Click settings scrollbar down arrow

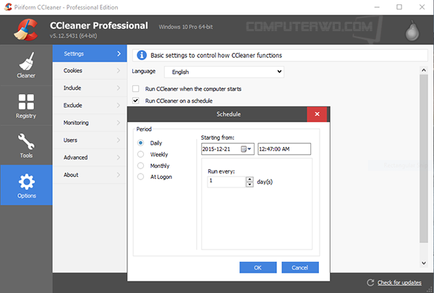(424, 263)
